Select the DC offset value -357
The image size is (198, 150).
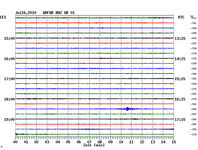tap(193, 114)
